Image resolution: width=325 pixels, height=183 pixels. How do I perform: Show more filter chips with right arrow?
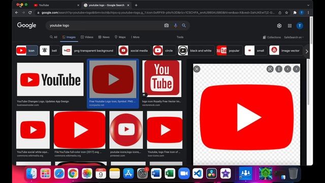(x=307, y=51)
